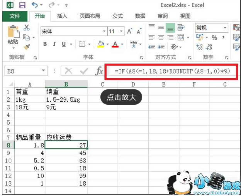Screen dimensions: 241x196
Task: Click the Merge and Center icon
Action: pos(181,37)
